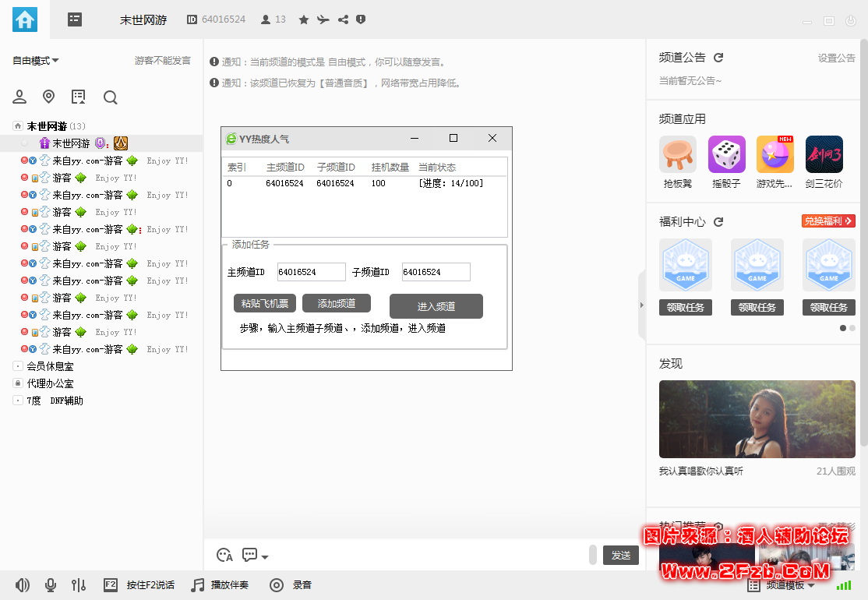Toggle the microphone icon
The width and height of the screenshot is (868, 600).
51,585
